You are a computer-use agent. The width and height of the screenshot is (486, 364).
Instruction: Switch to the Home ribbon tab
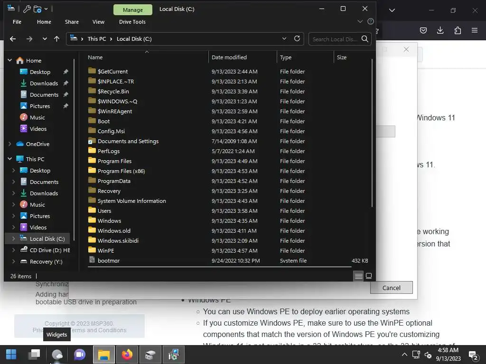(x=44, y=22)
